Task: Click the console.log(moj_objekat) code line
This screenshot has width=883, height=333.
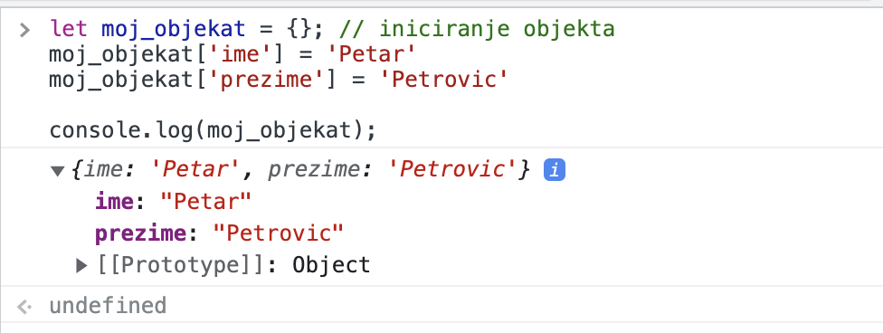Action: [213, 131]
